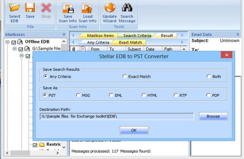This screenshot has height=159, width=244.
Task: Close the Stellar EDB to PST Converter dialog
Action: coord(227,55)
